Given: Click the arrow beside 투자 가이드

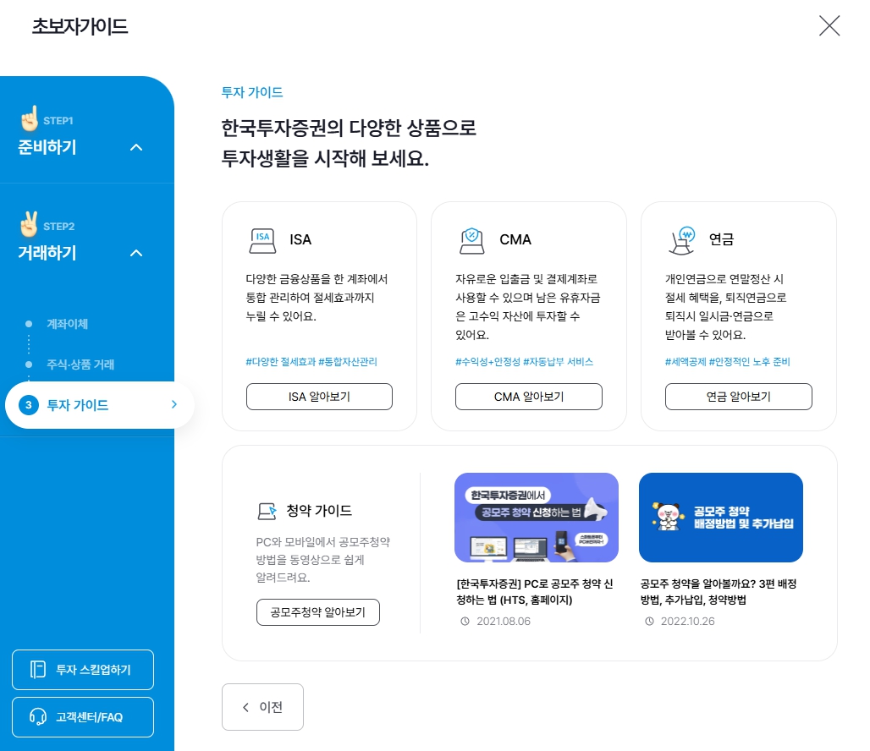Looking at the screenshot, I should point(174,404).
